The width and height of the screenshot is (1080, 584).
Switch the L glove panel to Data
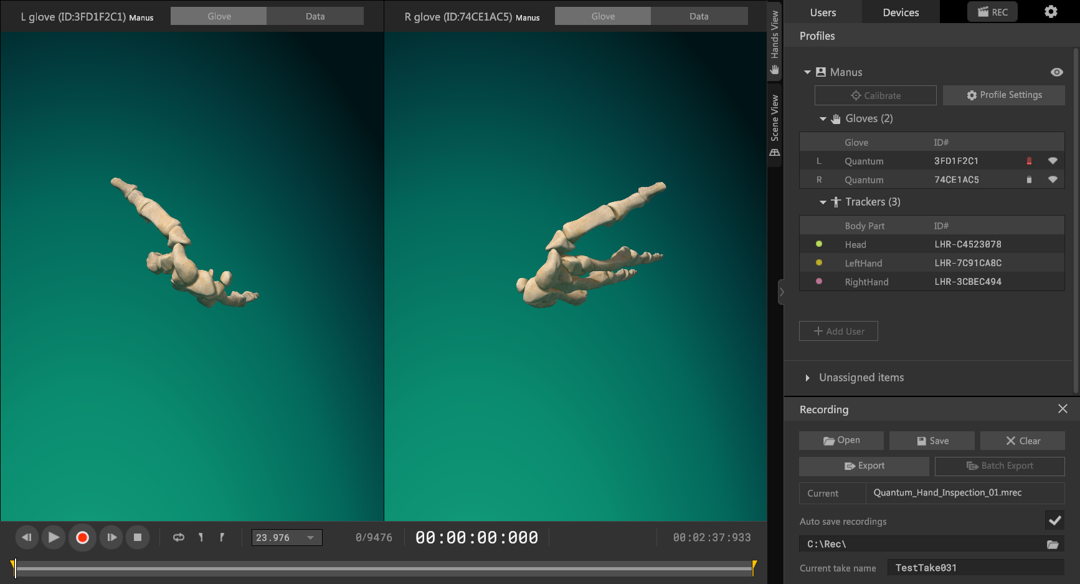click(315, 16)
